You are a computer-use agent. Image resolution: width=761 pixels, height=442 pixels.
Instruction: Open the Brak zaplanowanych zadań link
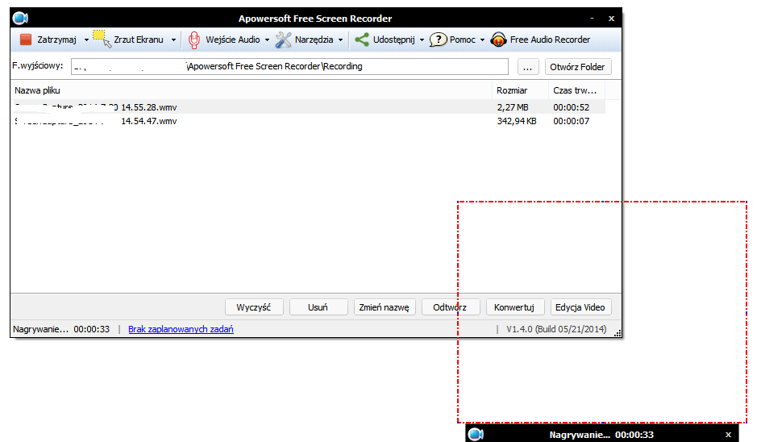pos(181,329)
